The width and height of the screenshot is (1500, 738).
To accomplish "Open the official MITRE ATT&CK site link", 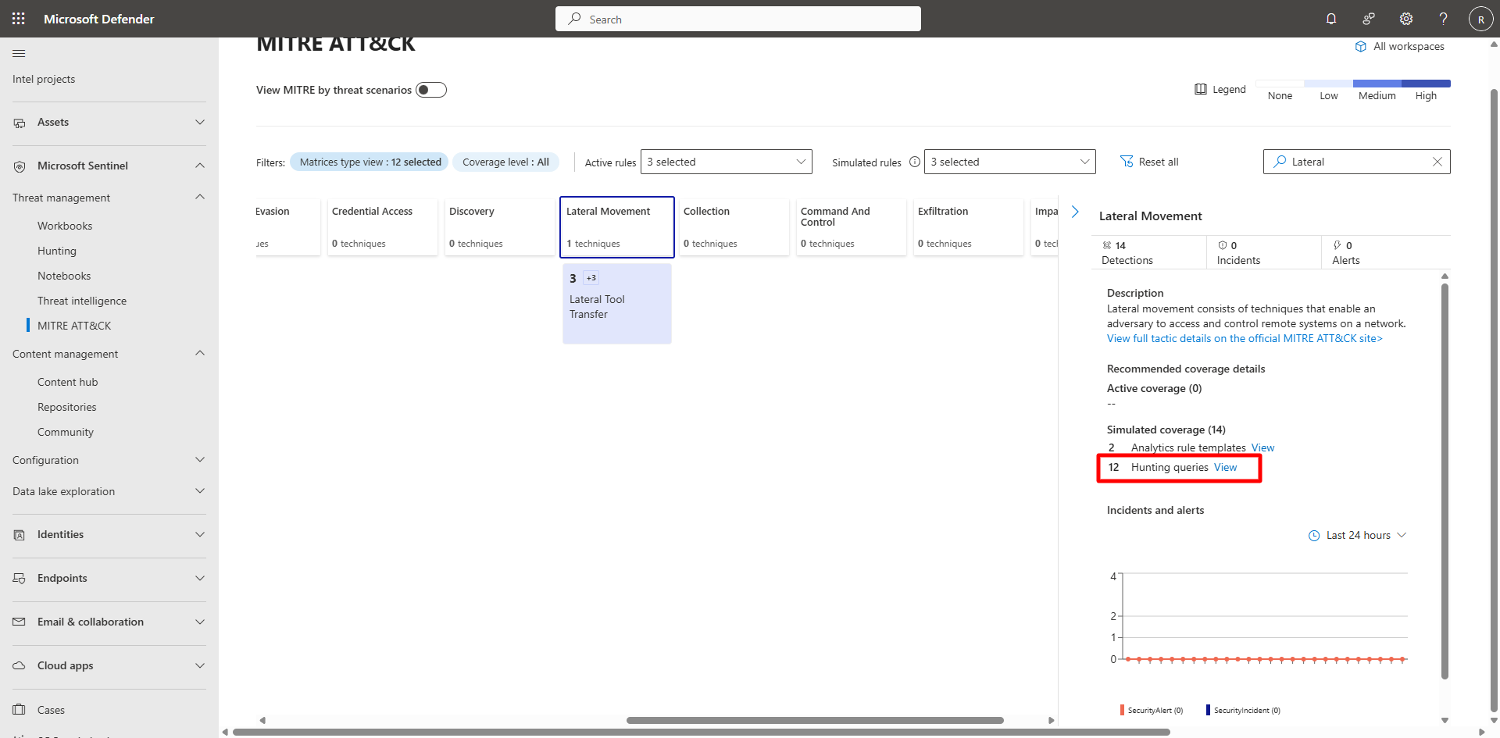I will click(x=1245, y=338).
